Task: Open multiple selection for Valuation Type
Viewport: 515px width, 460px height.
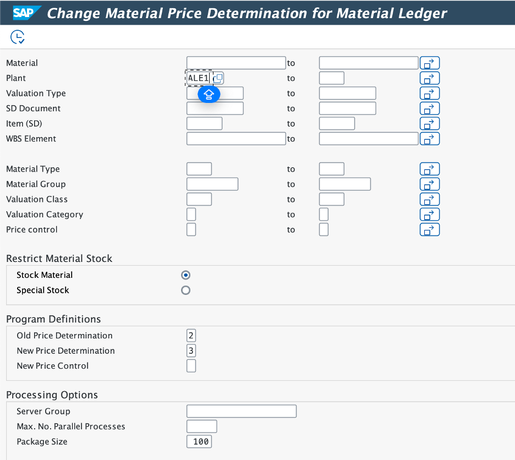Action: click(429, 94)
